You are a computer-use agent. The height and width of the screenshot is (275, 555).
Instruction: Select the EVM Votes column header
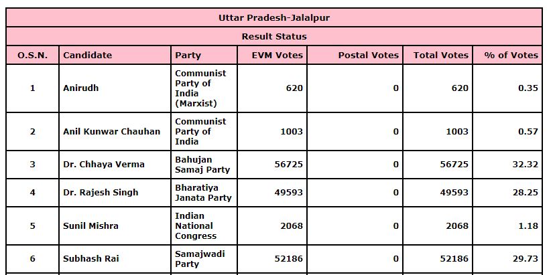click(x=277, y=55)
